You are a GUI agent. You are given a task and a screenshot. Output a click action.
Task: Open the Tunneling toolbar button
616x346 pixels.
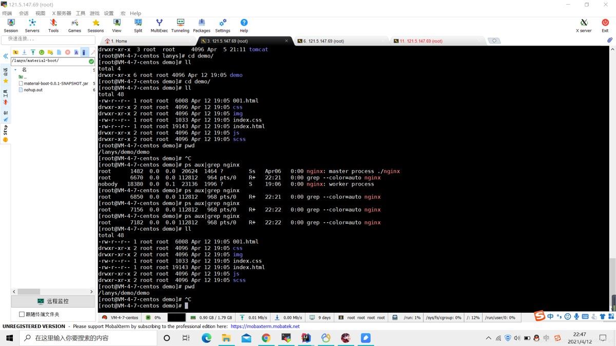click(x=180, y=26)
